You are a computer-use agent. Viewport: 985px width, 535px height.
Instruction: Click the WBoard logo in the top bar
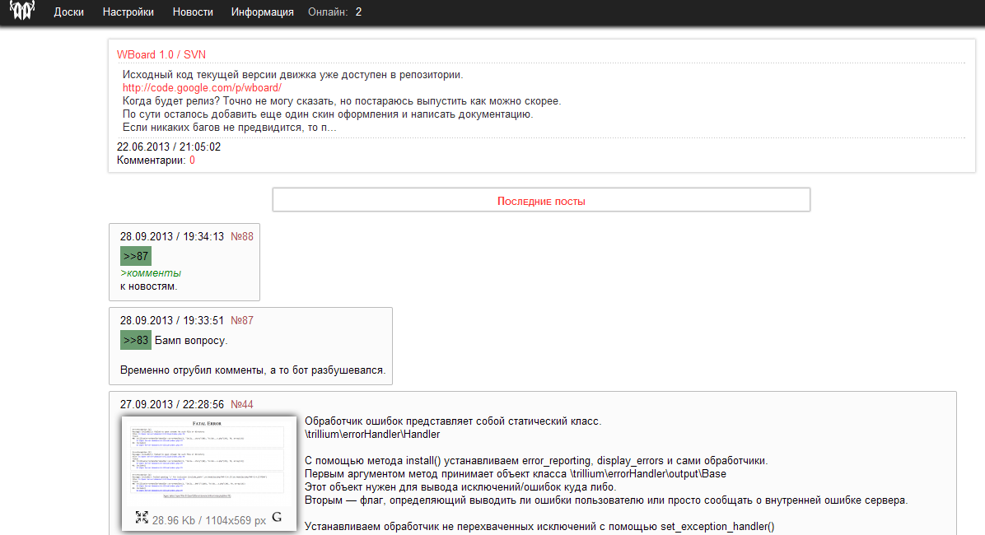point(22,12)
